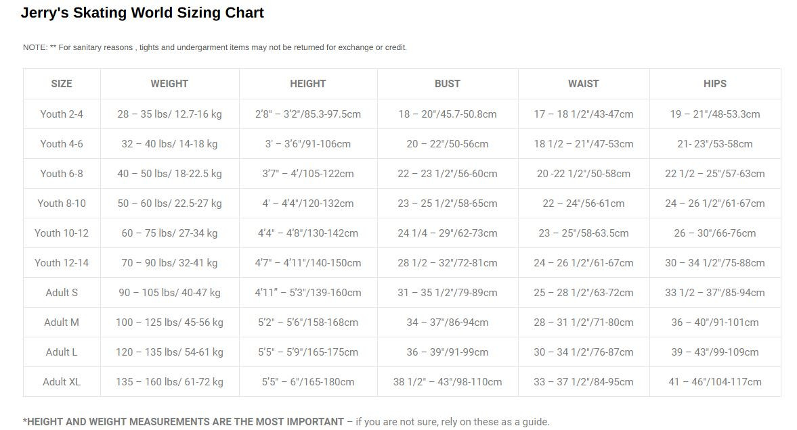Click the sanitary reasons return policy note
Viewport: 797px width, 430px height.
[215, 47]
